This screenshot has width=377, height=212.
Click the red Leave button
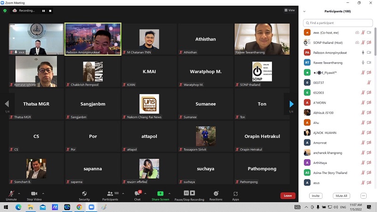pos(287,196)
